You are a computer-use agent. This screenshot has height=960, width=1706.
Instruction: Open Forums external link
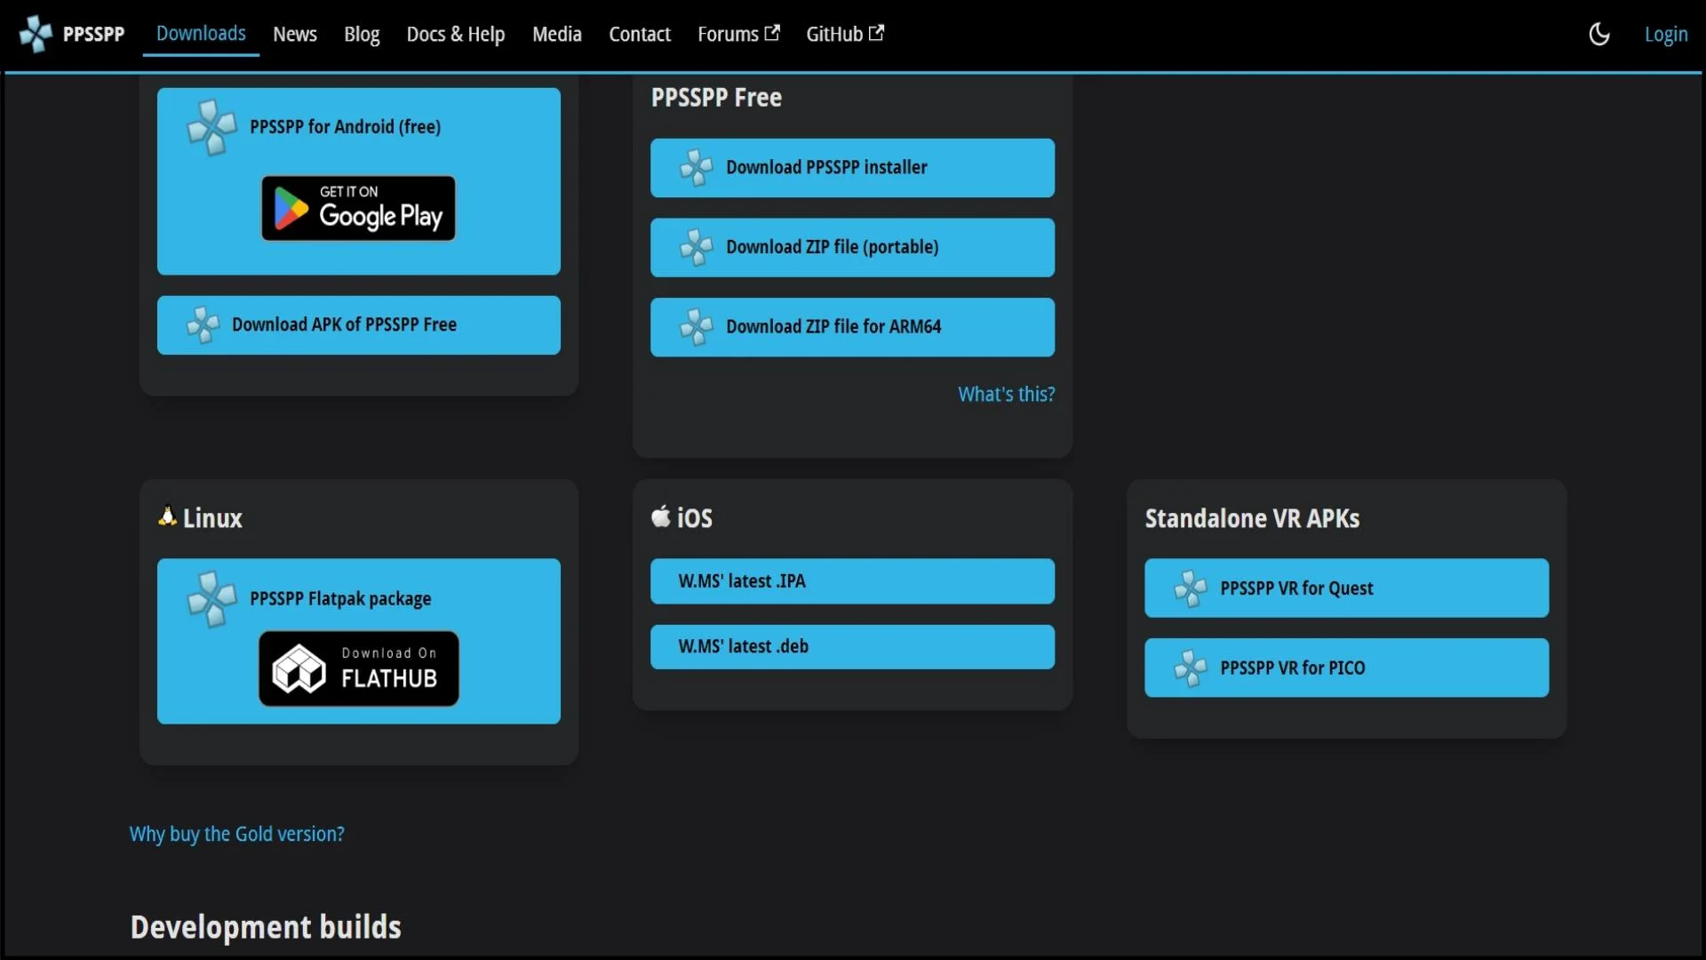click(x=738, y=35)
